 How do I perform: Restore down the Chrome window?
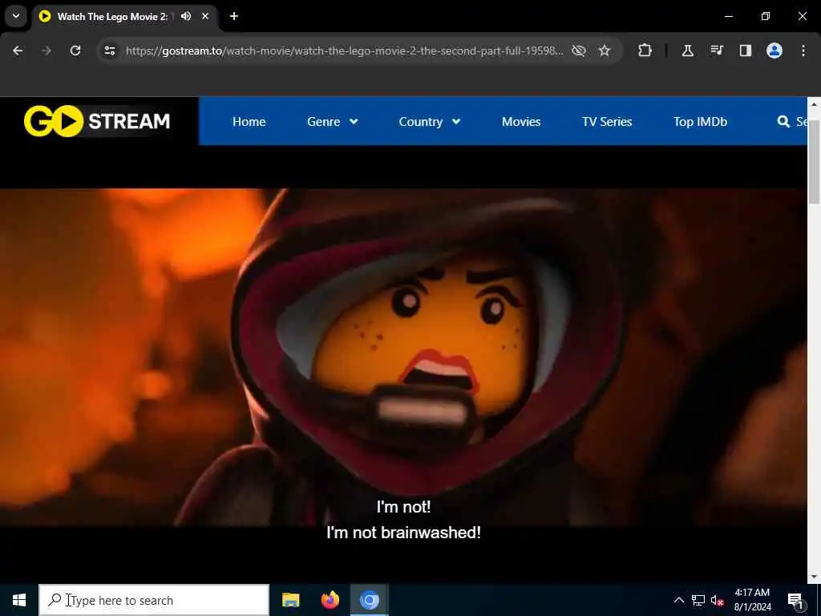766,16
